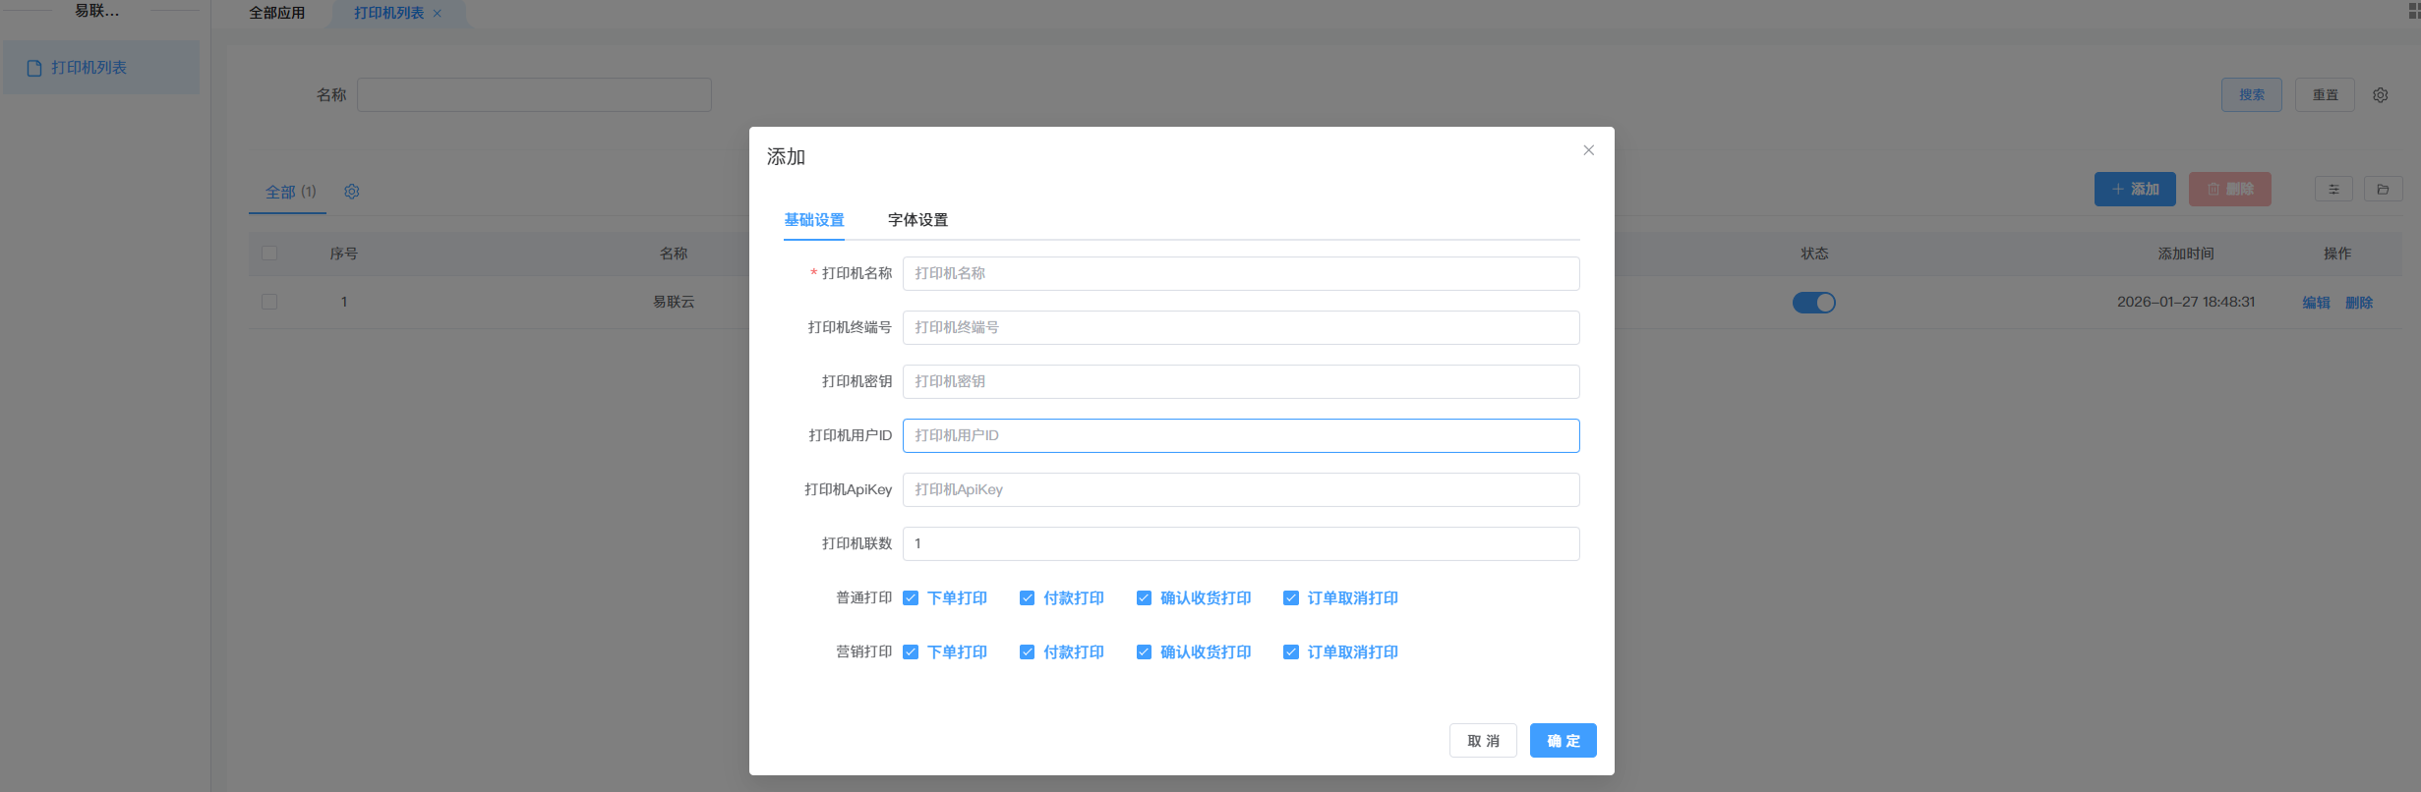Click the 2026-01-27 18:48:31 timestamp
The height and width of the screenshot is (792, 2421).
(x=2185, y=302)
